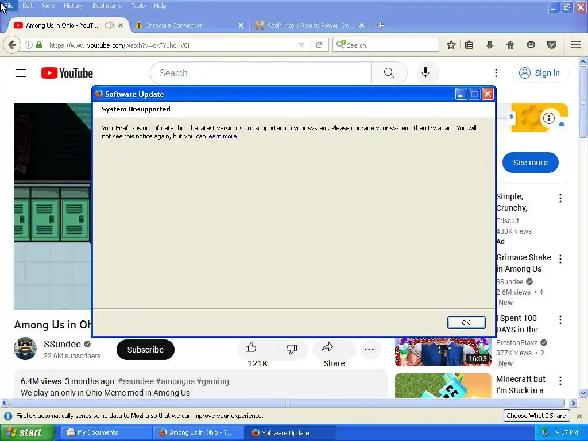Dismiss the Firefox data notification bar

(x=579, y=416)
